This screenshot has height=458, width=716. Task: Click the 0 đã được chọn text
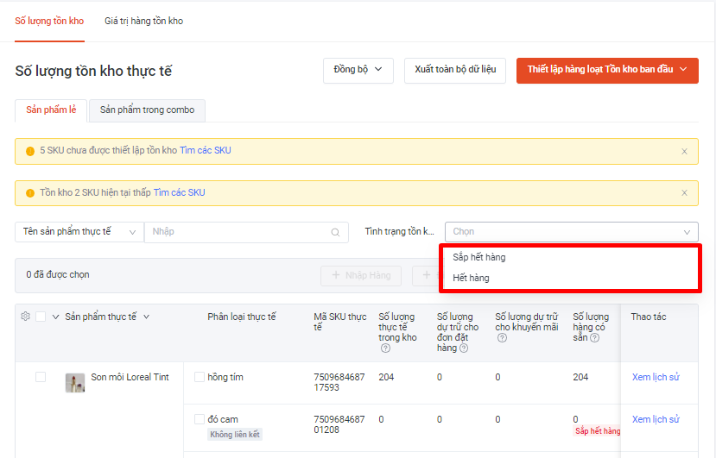tap(58, 274)
